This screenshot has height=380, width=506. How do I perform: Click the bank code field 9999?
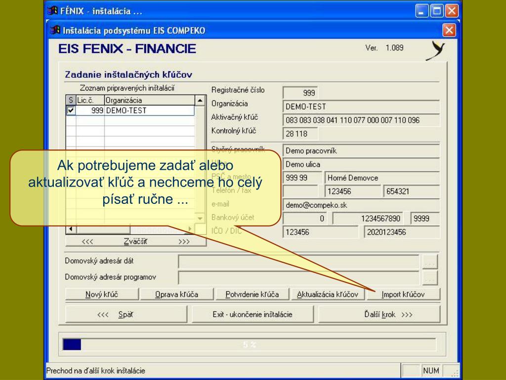425,218
